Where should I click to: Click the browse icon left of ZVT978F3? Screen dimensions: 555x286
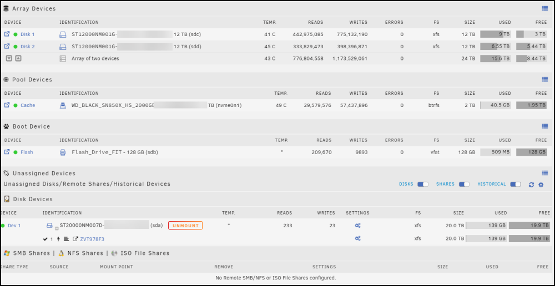coord(75,239)
